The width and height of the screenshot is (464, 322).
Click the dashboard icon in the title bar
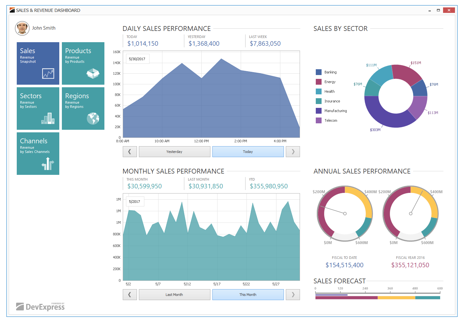tap(12, 10)
